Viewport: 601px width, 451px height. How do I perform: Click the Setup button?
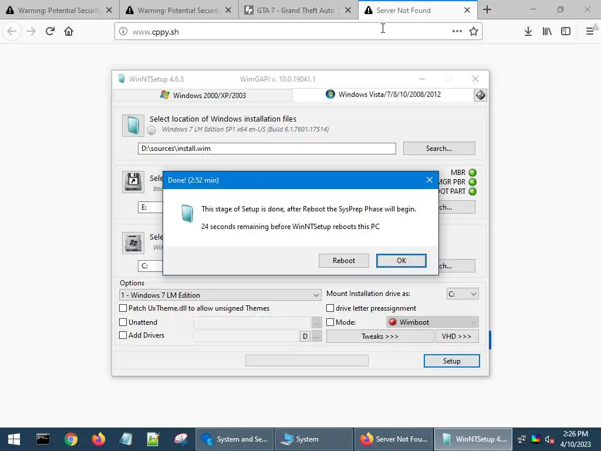coord(451,361)
